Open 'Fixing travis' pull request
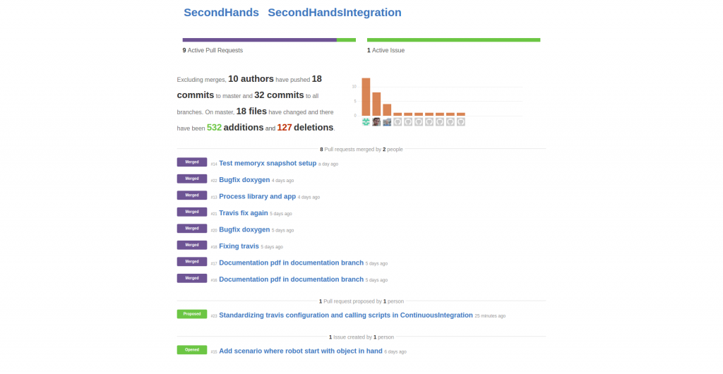 coord(239,246)
